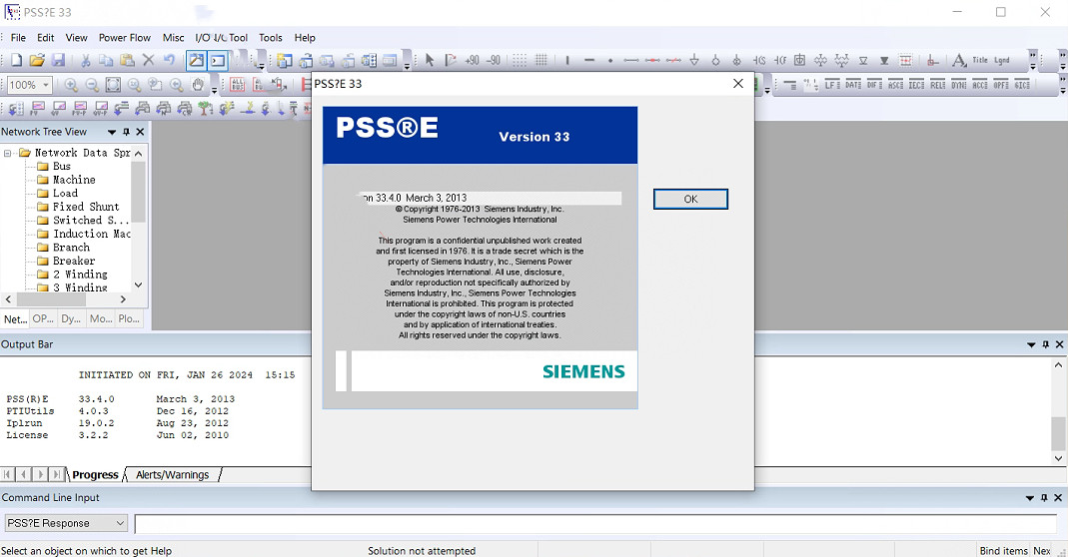Screen dimensions: 1068x557
Task: Open Command Line Input panel options arrow
Action: [x=1030, y=498]
